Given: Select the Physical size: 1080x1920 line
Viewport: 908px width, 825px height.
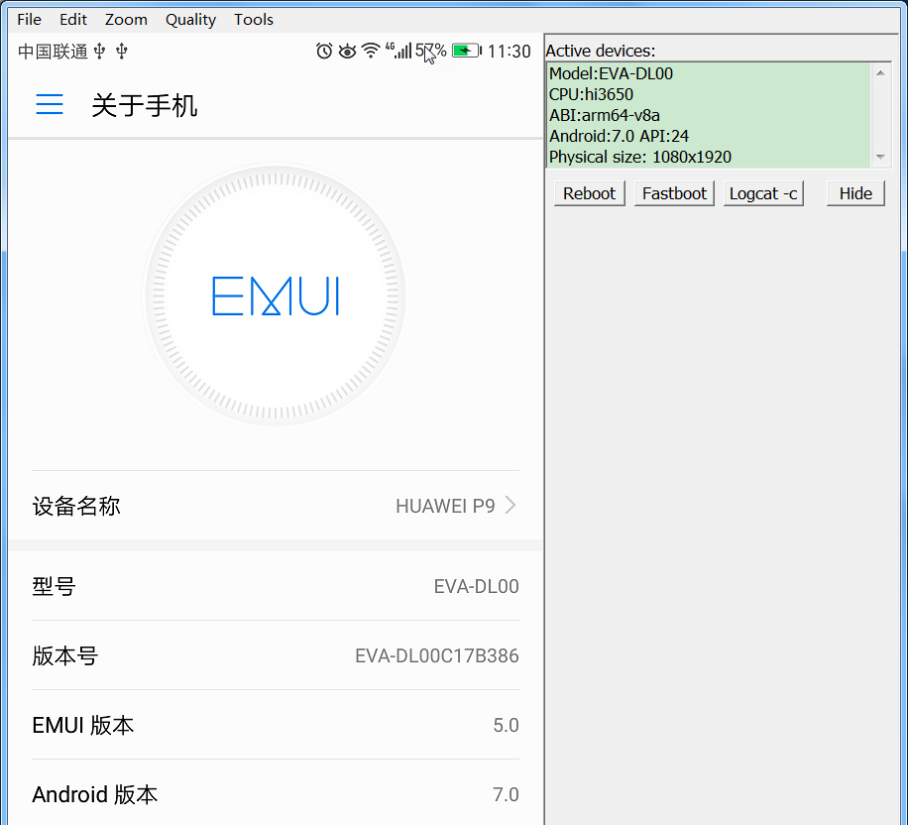Looking at the screenshot, I should coord(640,157).
